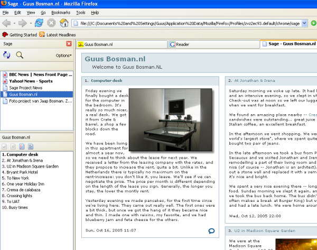Reload the current page

[39, 23]
